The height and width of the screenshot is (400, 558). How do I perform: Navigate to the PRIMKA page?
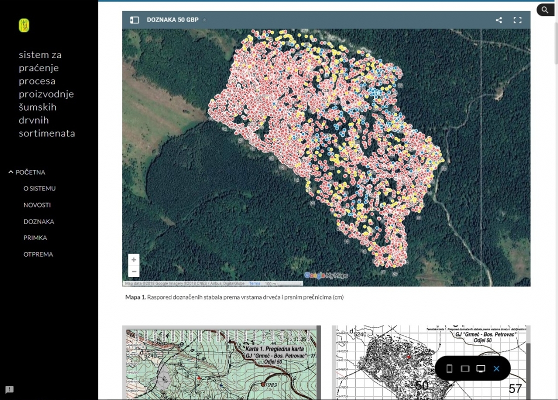pos(35,237)
